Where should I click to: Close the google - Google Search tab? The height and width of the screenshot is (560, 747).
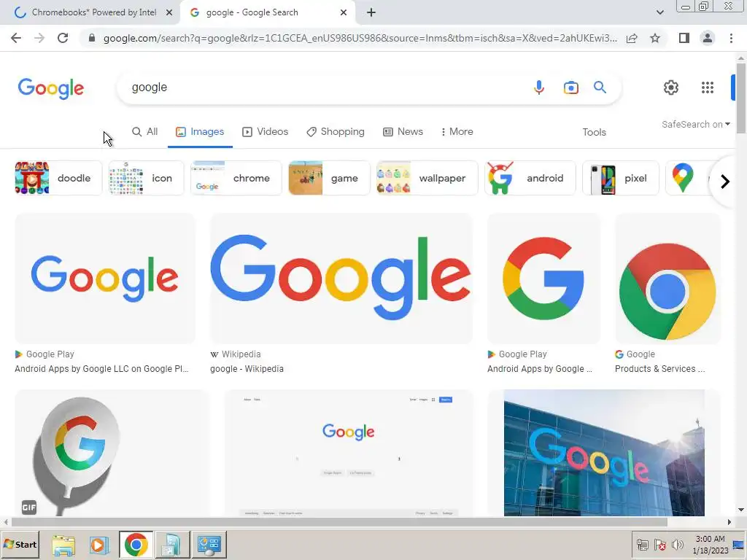coord(344,13)
